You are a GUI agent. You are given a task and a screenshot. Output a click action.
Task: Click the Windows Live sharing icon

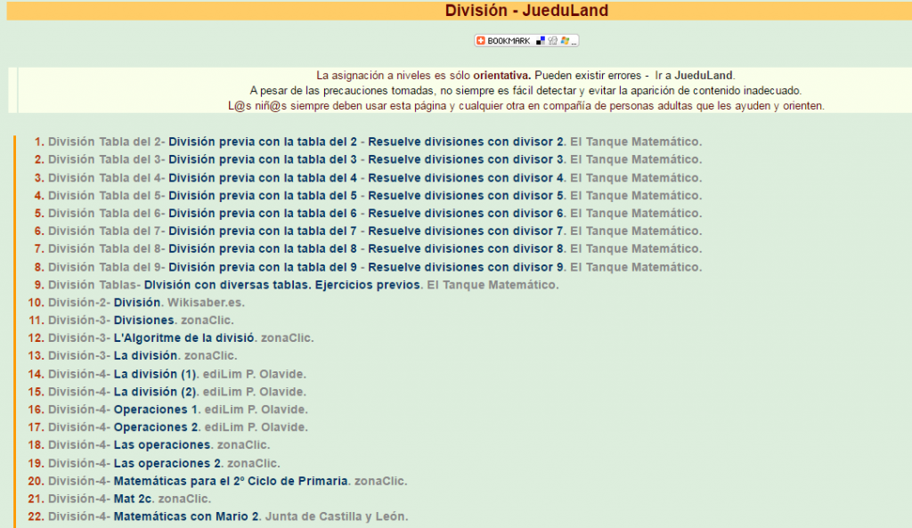(x=565, y=40)
